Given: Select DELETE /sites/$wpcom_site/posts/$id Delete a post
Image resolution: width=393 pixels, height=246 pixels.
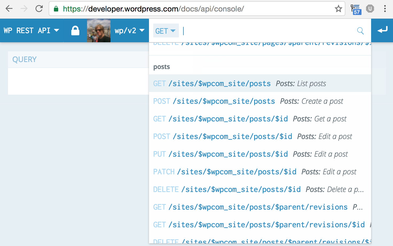Looking at the screenshot, I should [x=260, y=189].
